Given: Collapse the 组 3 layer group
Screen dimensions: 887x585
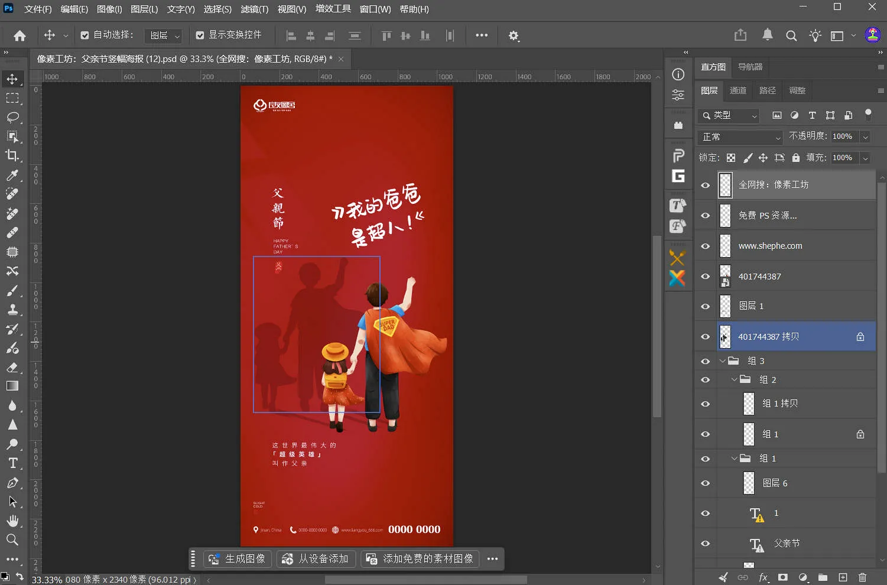Looking at the screenshot, I should click(x=722, y=361).
